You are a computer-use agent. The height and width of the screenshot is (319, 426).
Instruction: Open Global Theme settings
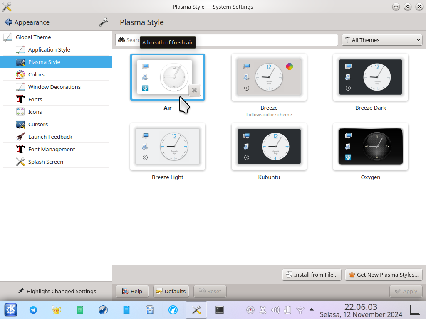tap(56, 37)
